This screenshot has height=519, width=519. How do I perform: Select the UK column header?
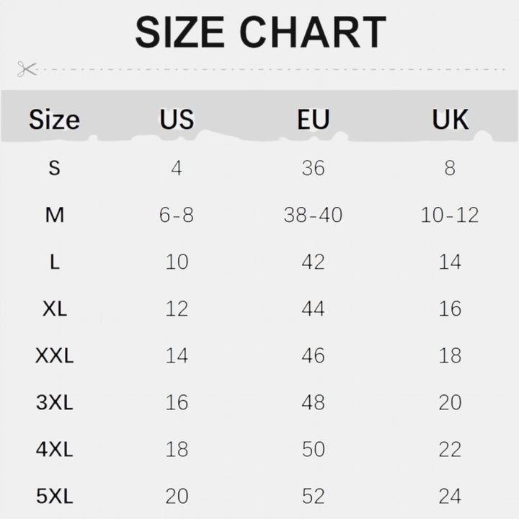click(450, 119)
